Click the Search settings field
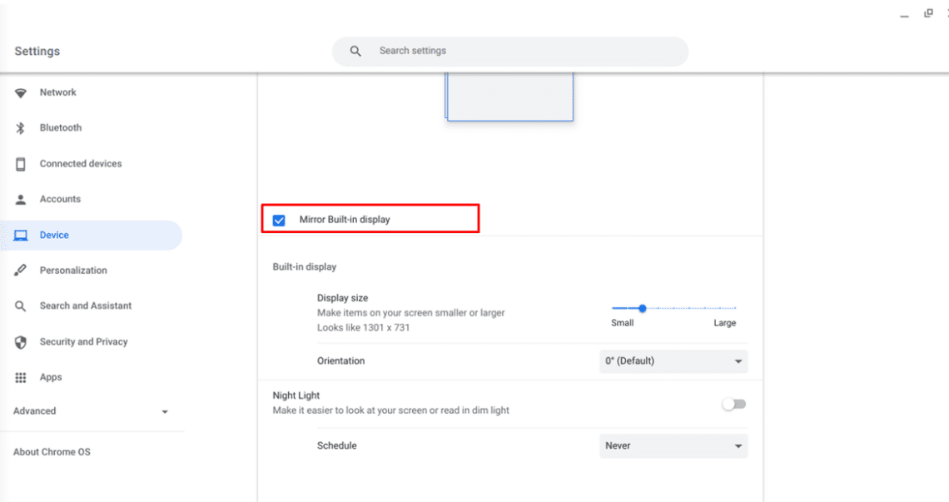 coord(509,51)
